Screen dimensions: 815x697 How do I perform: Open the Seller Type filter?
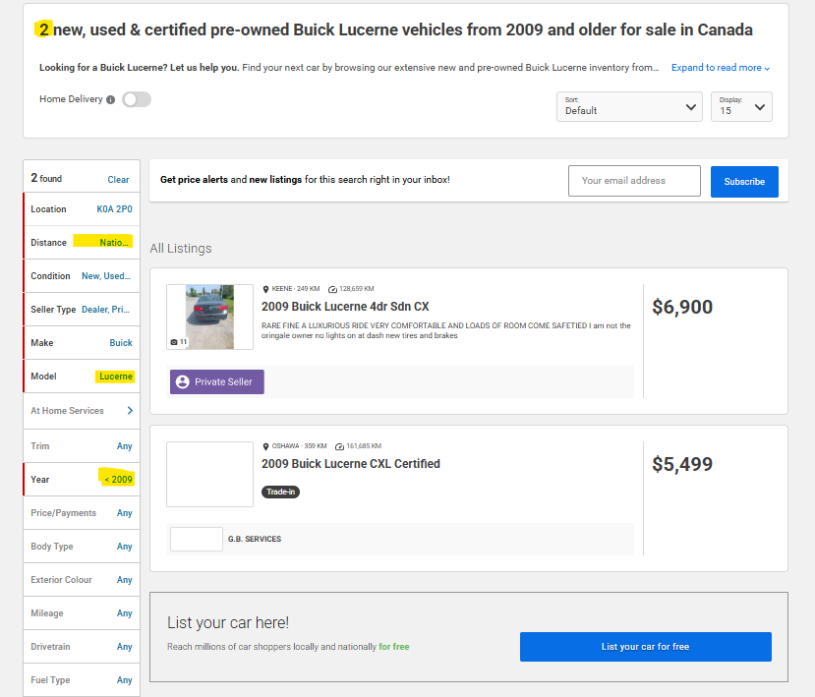point(82,310)
